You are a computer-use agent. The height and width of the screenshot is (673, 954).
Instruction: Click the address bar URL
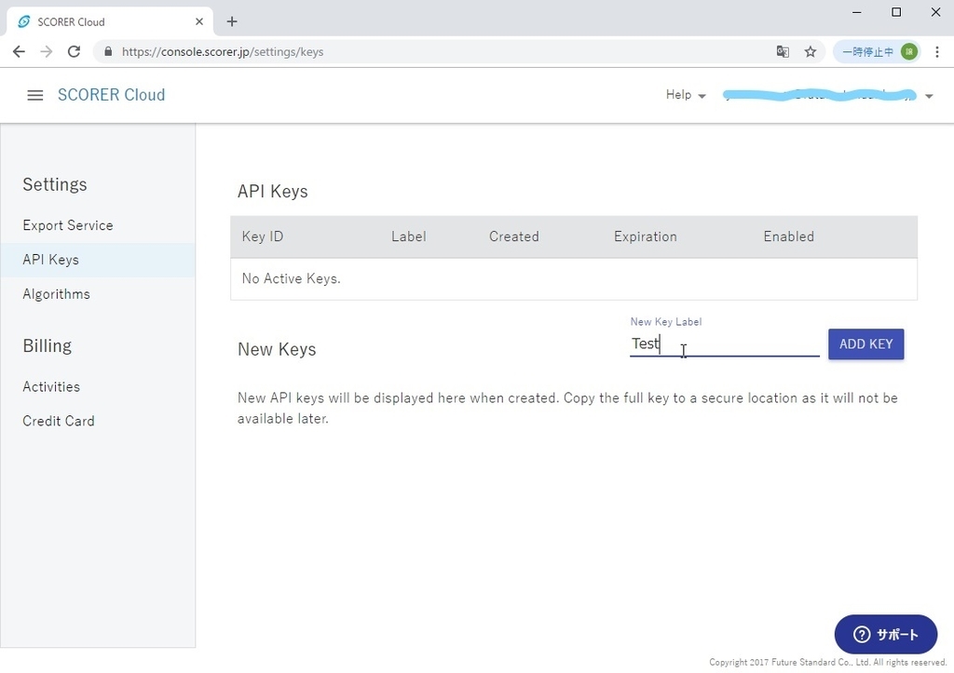tap(223, 52)
